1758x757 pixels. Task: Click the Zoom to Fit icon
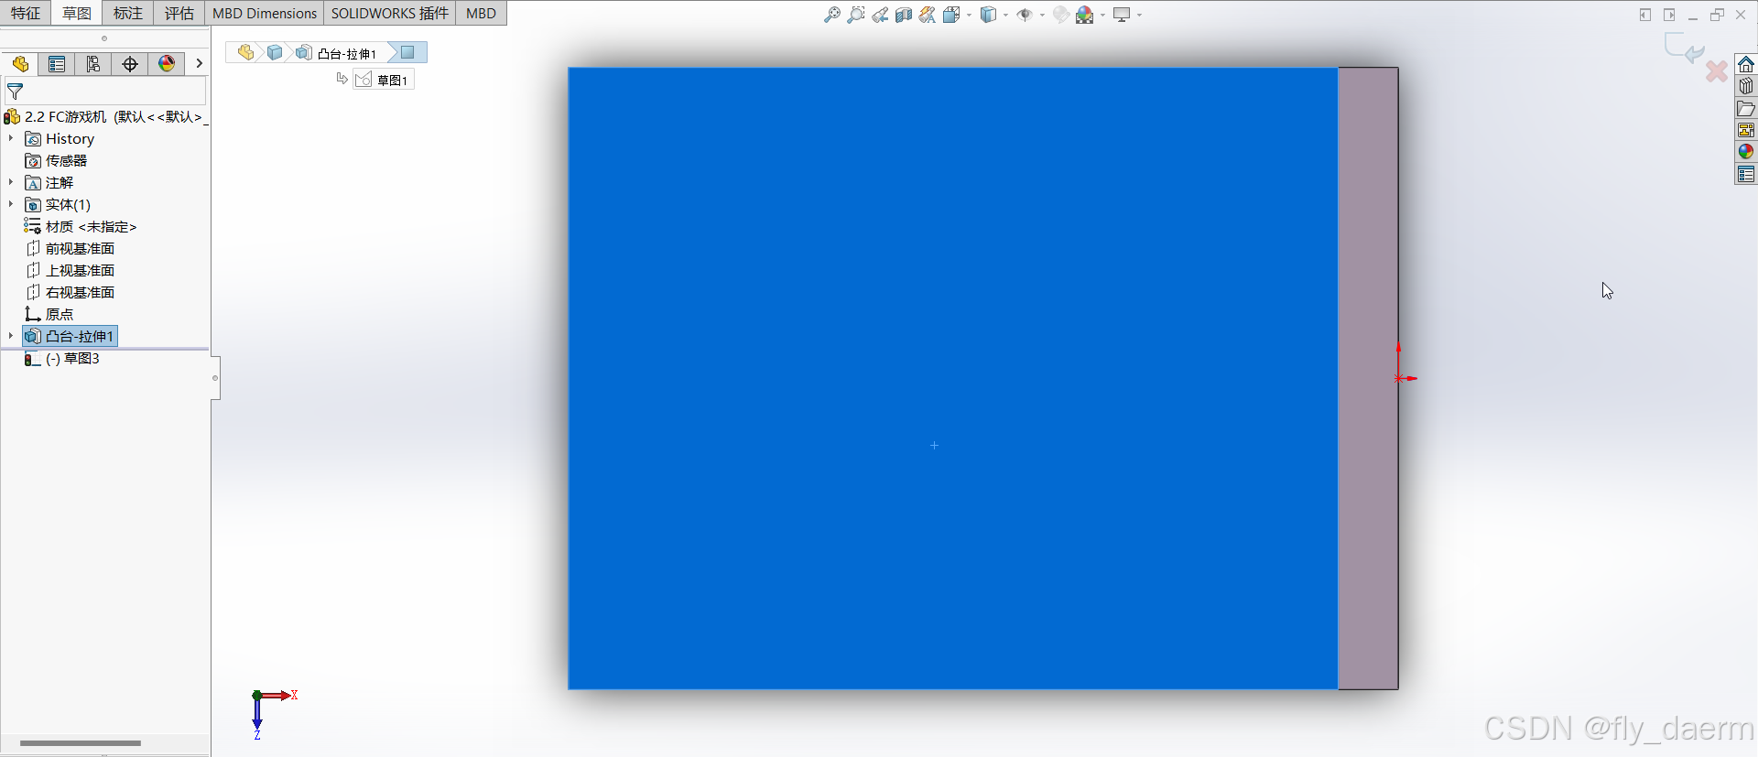click(832, 15)
